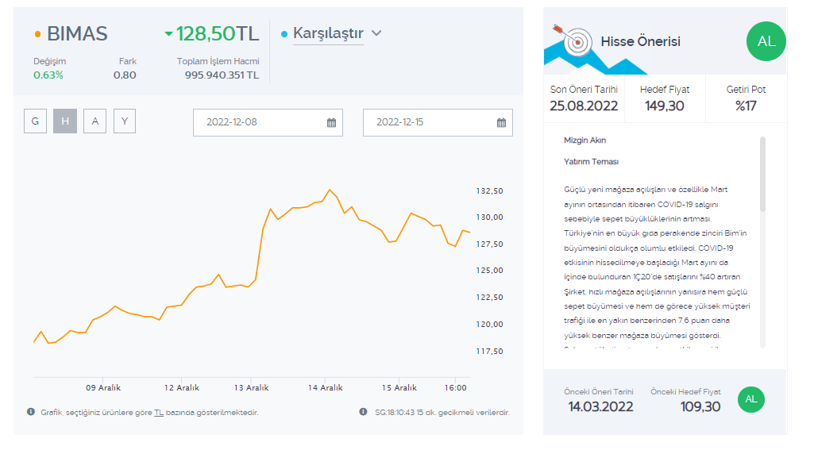814x450 pixels.
Task: Click the start date field 2022-12-08
Action: click(x=268, y=122)
